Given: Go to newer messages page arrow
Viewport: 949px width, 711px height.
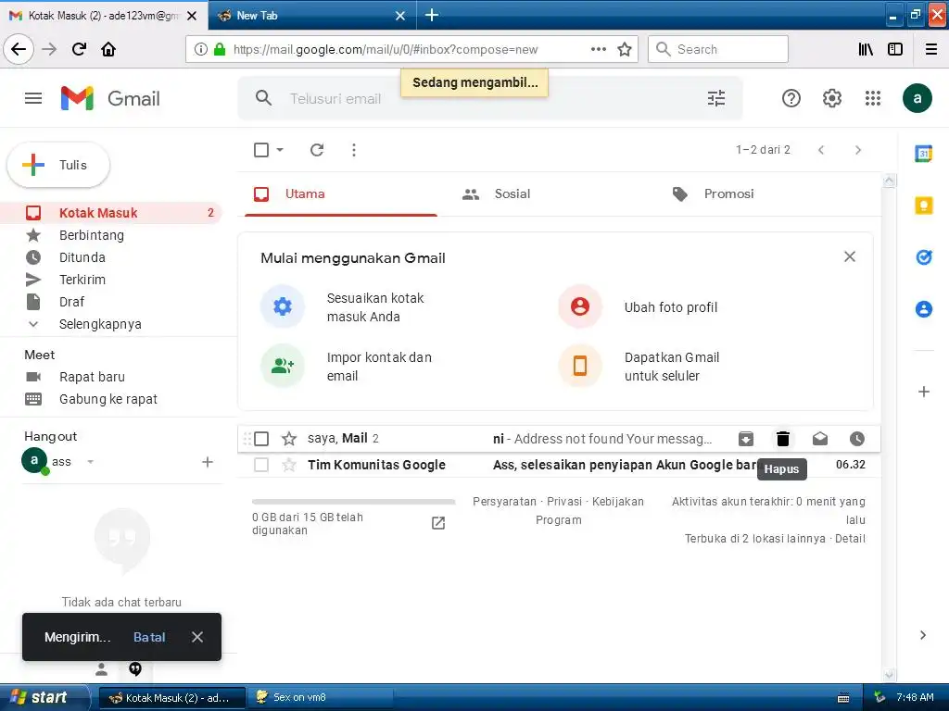Looking at the screenshot, I should [x=821, y=150].
